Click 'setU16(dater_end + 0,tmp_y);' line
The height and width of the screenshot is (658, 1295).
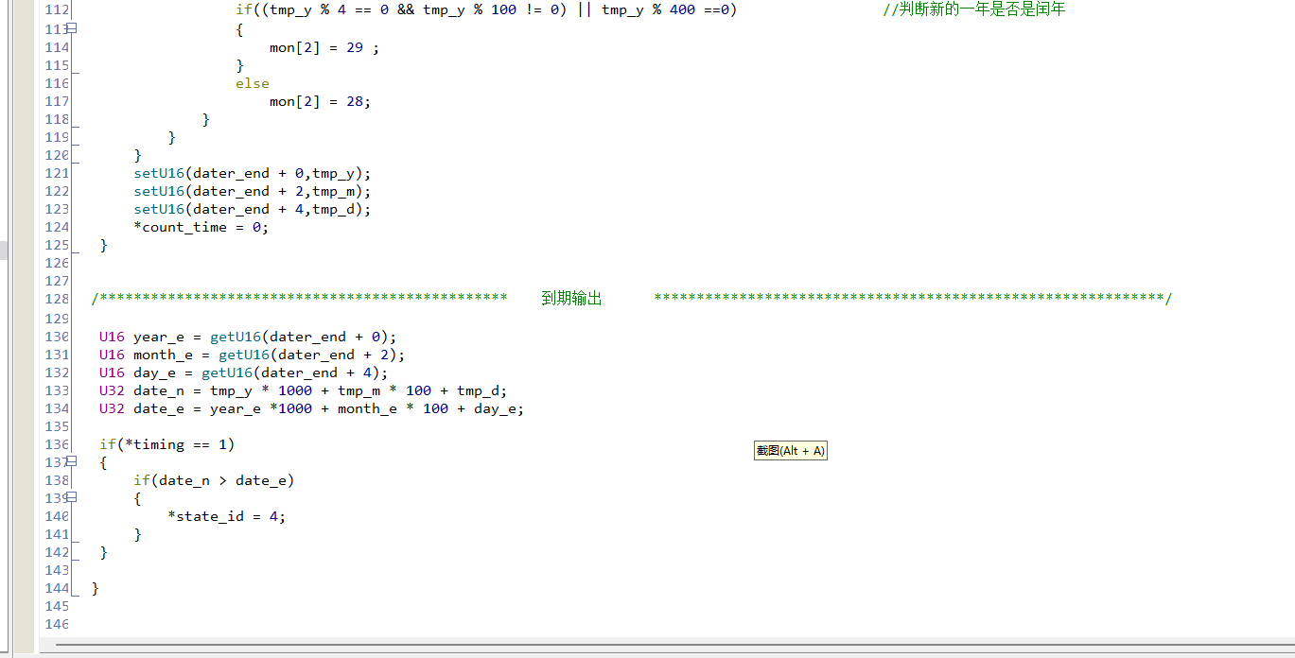point(253,173)
